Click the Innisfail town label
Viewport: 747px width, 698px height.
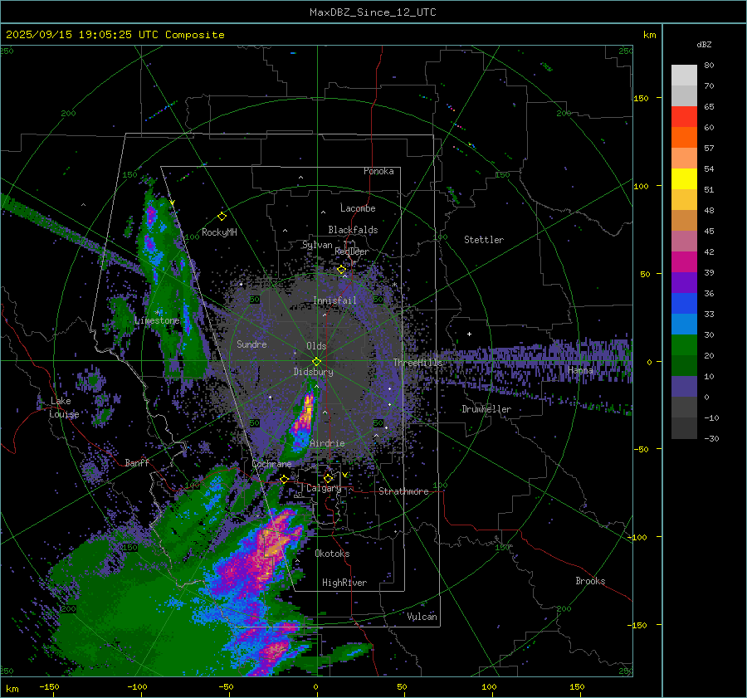(x=335, y=300)
